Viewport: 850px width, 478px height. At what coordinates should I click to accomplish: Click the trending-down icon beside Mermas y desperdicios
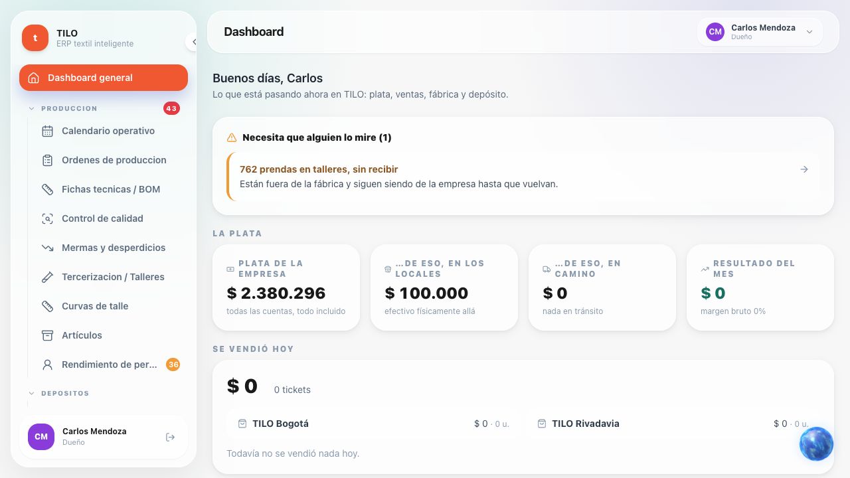click(47, 248)
